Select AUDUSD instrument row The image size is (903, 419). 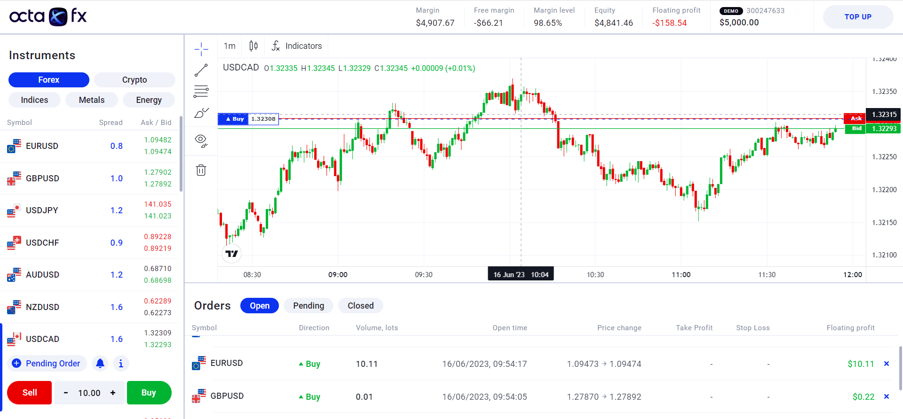(x=89, y=275)
